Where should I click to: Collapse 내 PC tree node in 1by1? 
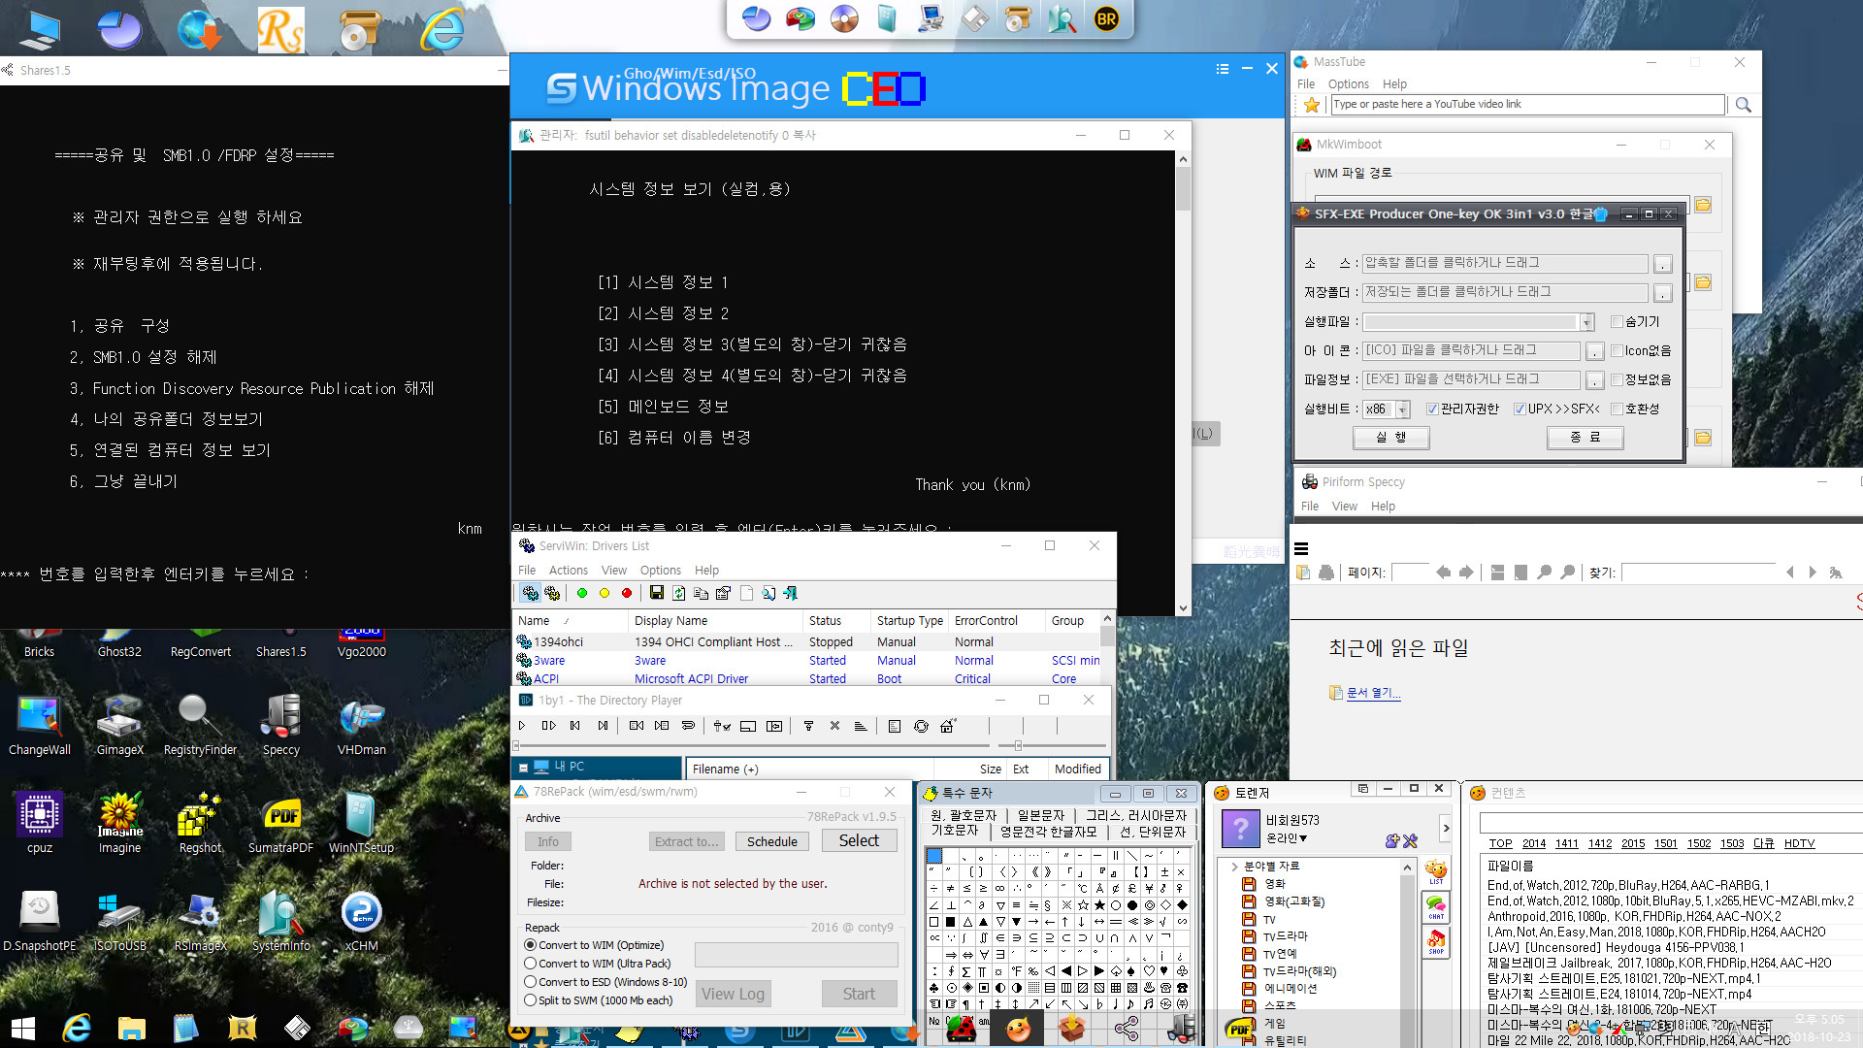point(524,767)
